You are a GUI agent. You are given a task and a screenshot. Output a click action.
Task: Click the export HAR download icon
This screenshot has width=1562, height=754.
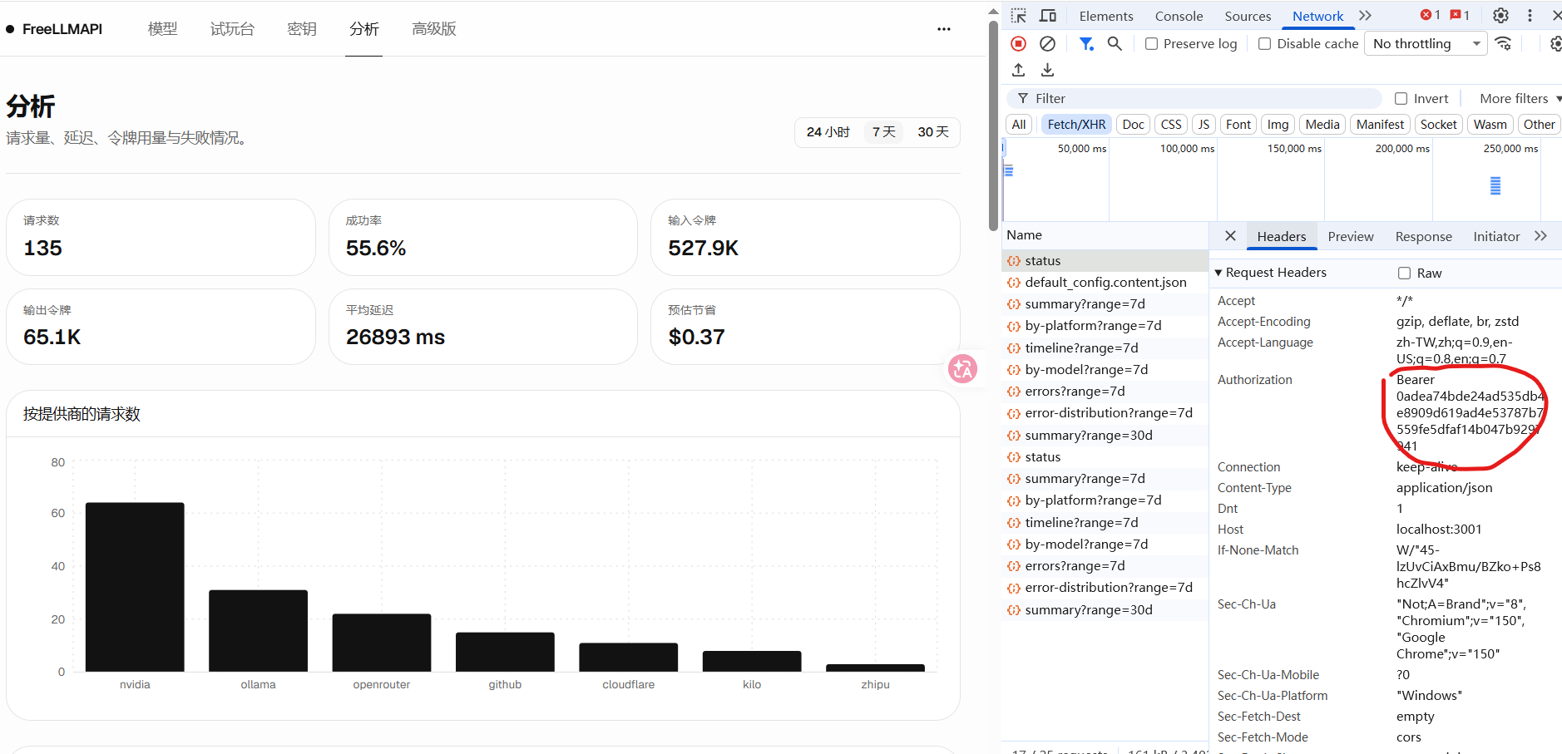[x=1048, y=70]
